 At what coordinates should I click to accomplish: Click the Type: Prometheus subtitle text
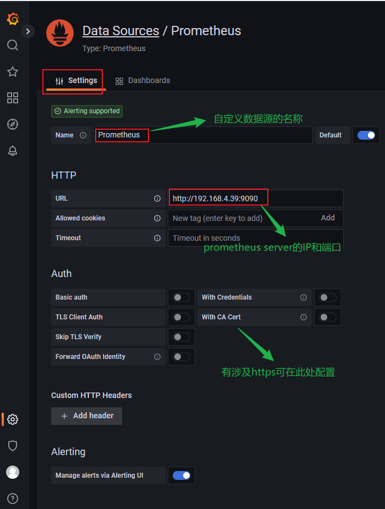(x=114, y=48)
